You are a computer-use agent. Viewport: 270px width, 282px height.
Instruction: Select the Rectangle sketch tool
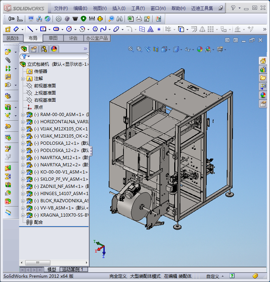tap(43, 29)
